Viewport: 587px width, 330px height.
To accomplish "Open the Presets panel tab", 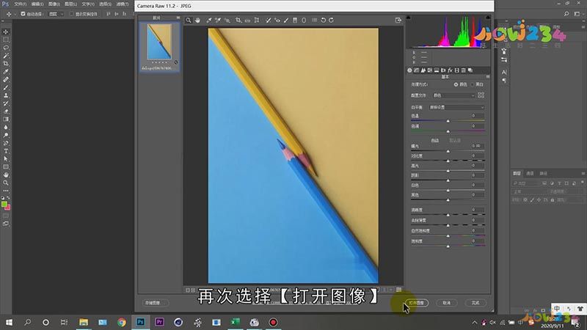I will (464, 70).
